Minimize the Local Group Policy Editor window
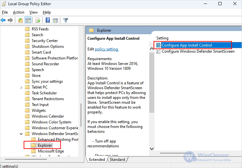Image resolution: width=242 pixels, height=168 pixels. 205,4
